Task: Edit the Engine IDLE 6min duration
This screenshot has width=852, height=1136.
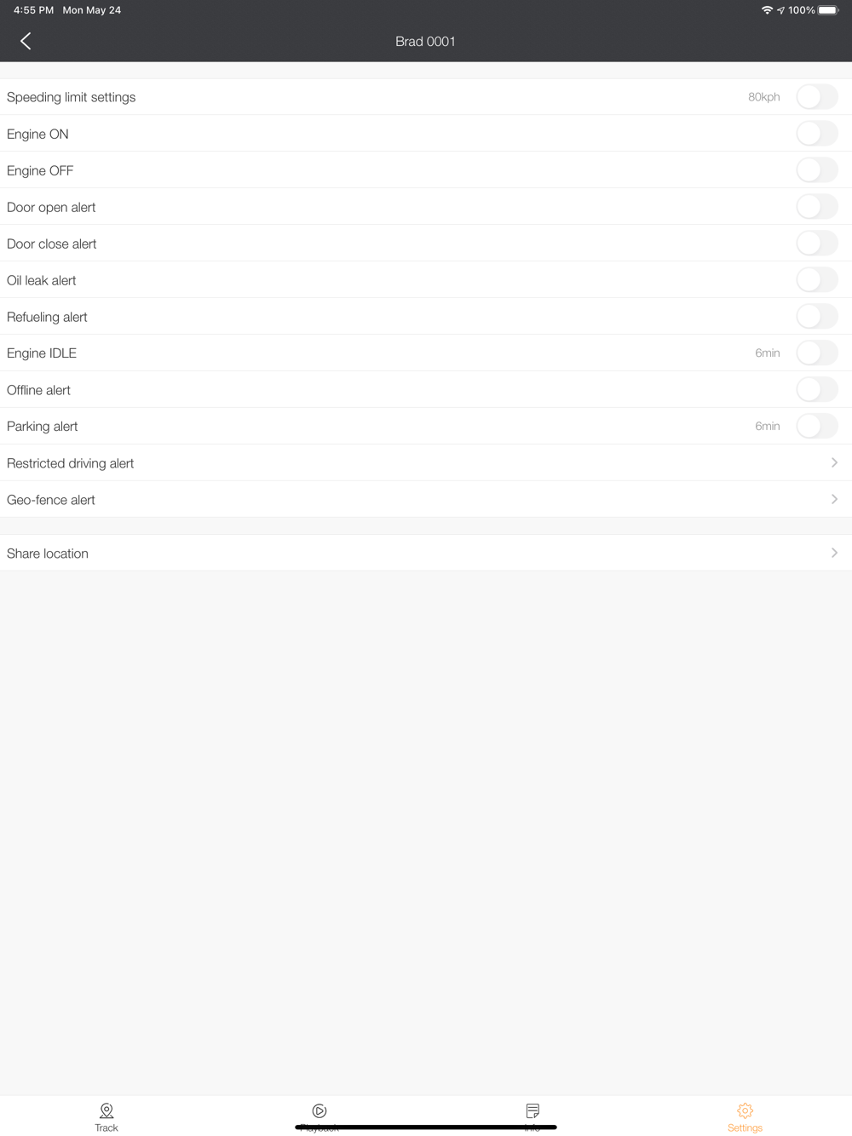Action: tap(768, 353)
